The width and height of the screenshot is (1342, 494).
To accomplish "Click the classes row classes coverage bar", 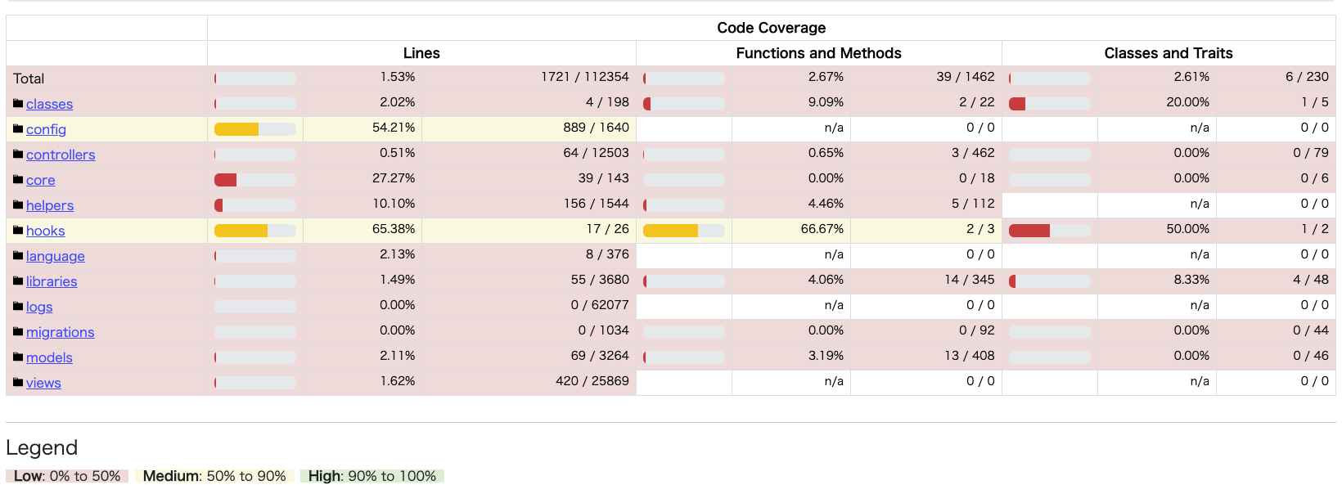I will click(x=1050, y=104).
